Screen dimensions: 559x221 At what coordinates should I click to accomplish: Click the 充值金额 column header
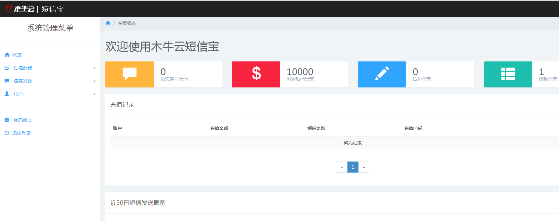click(219, 128)
